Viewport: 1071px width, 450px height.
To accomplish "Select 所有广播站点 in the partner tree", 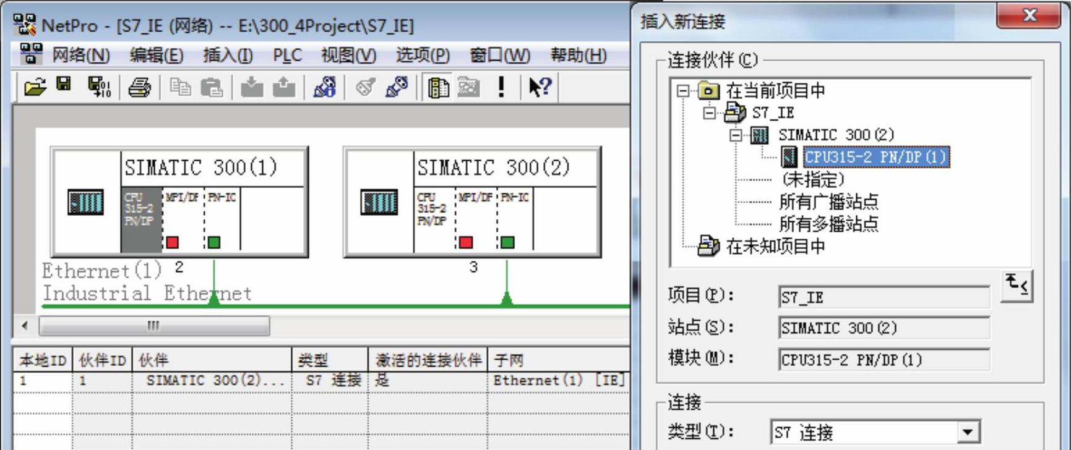I will 828,202.
